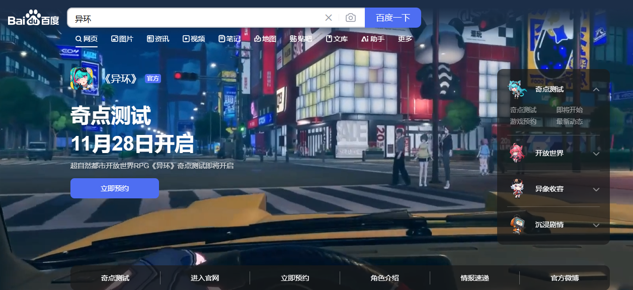Open the Ai 助手 tab
The image size is (633, 290).
click(x=373, y=39)
